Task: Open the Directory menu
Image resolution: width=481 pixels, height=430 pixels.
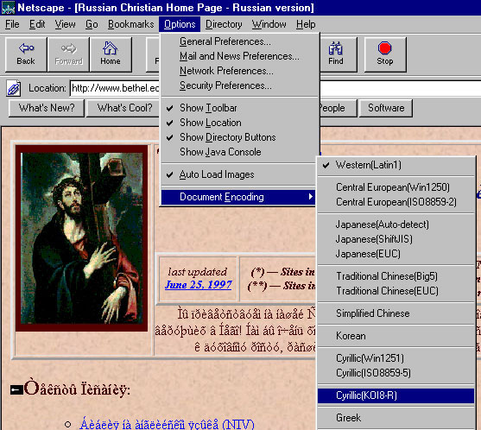Action: coord(224,24)
